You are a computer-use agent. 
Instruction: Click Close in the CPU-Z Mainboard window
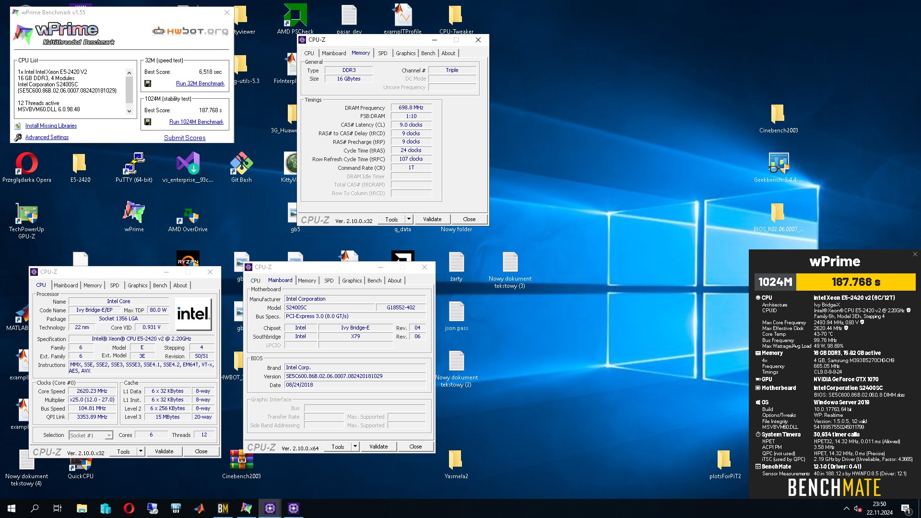415,447
